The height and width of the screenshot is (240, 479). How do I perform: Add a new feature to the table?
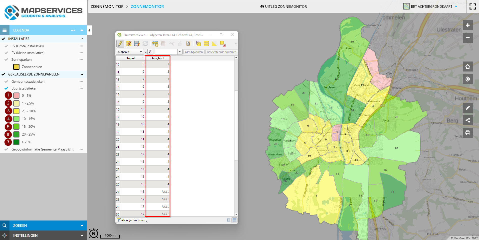click(x=155, y=43)
